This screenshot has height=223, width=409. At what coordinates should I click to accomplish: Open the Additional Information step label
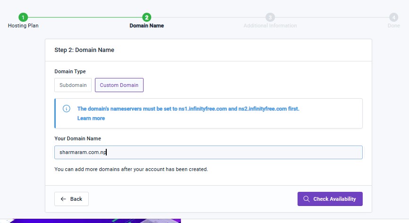(x=270, y=26)
